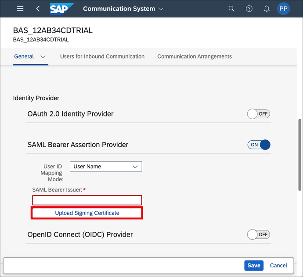Screen dimensions: 303x277
Task: Click the vertical scrollbar thumb
Action: click(300, 155)
